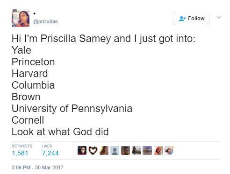The image size is (230, 174).
Task: Click the add-person icon inside Follow button
Action: [182, 18]
